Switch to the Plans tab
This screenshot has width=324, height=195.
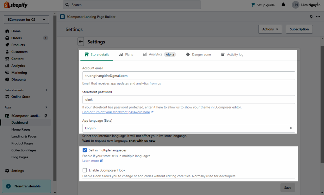126,55
